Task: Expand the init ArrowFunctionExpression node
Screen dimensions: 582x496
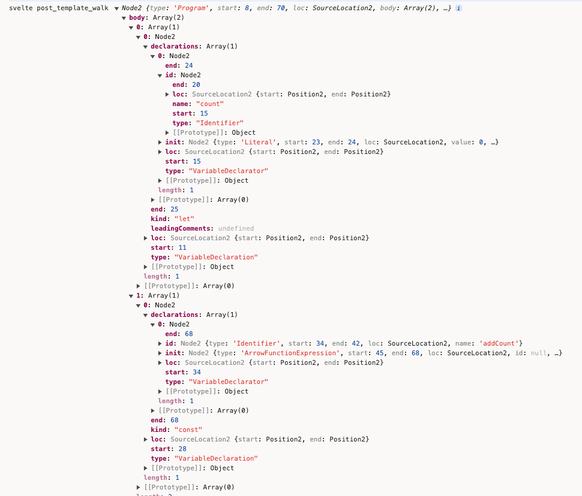Action: [x=160, y=353]
